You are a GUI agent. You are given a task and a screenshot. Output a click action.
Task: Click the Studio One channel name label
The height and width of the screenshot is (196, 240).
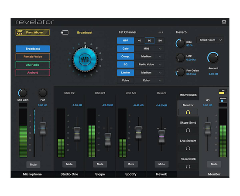[69, 174]
